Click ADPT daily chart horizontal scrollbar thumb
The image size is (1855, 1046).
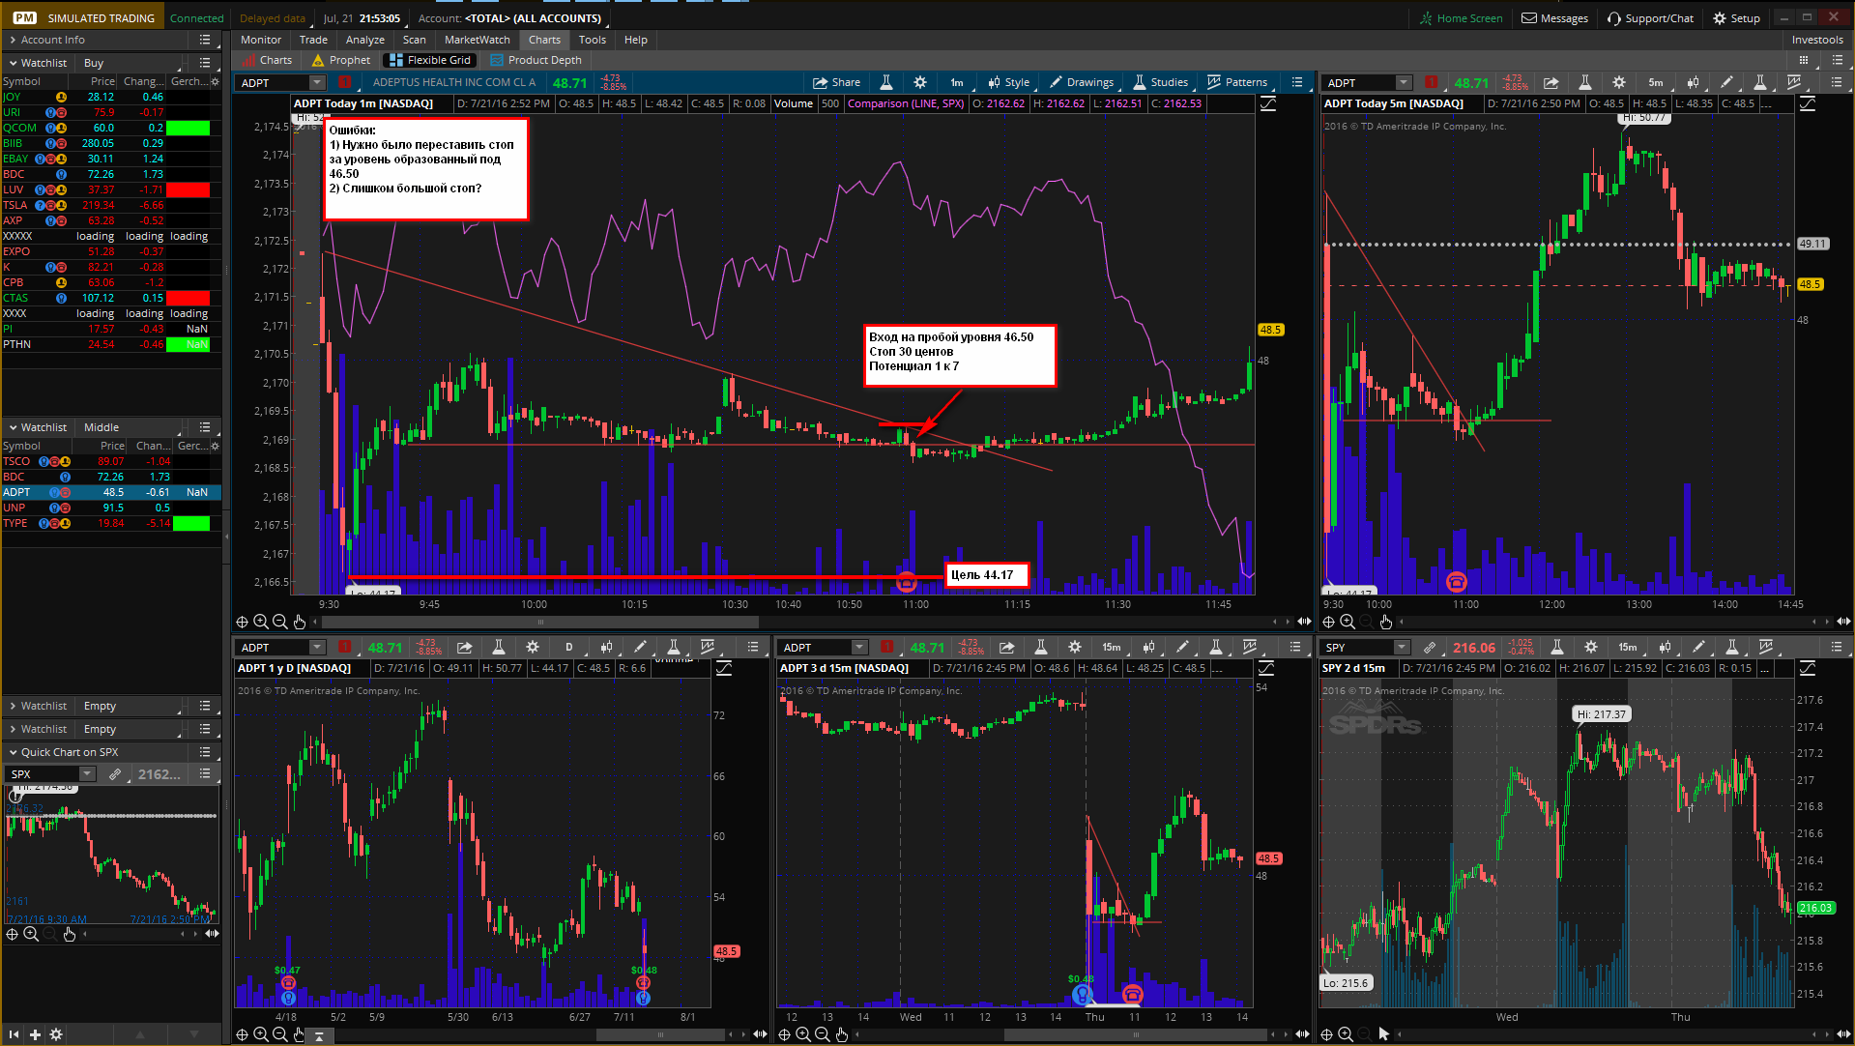pos(660,1034)
